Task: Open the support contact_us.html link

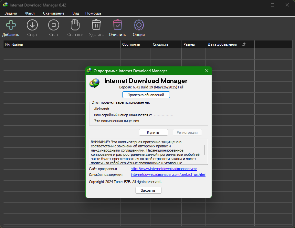Action: 168,174
